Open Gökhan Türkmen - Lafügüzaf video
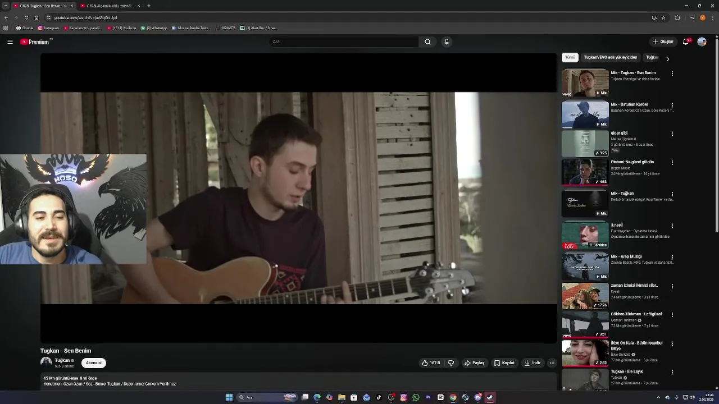 [x=636, y=314]
